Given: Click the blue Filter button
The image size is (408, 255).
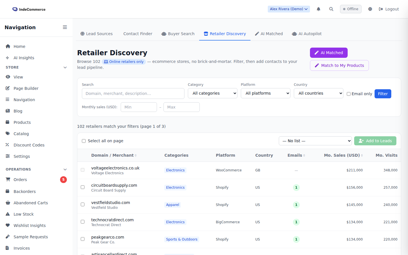Looking at the screenshot, I should [383, 94].
